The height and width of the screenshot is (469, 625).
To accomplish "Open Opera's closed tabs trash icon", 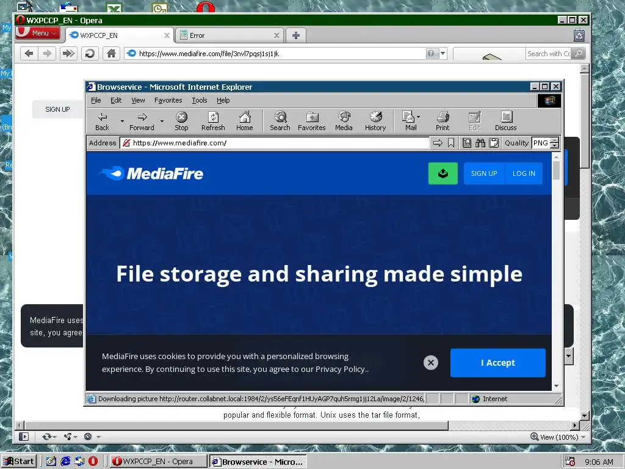I will pyautogui.click(x=579, y=35).
